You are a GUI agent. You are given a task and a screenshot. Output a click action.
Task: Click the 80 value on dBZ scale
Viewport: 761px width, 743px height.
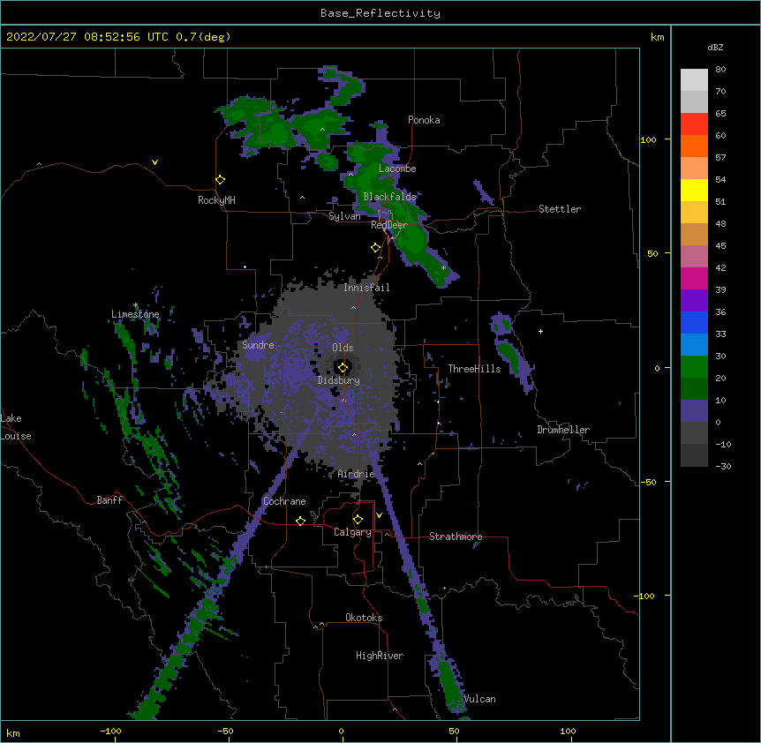pos(720,70)
